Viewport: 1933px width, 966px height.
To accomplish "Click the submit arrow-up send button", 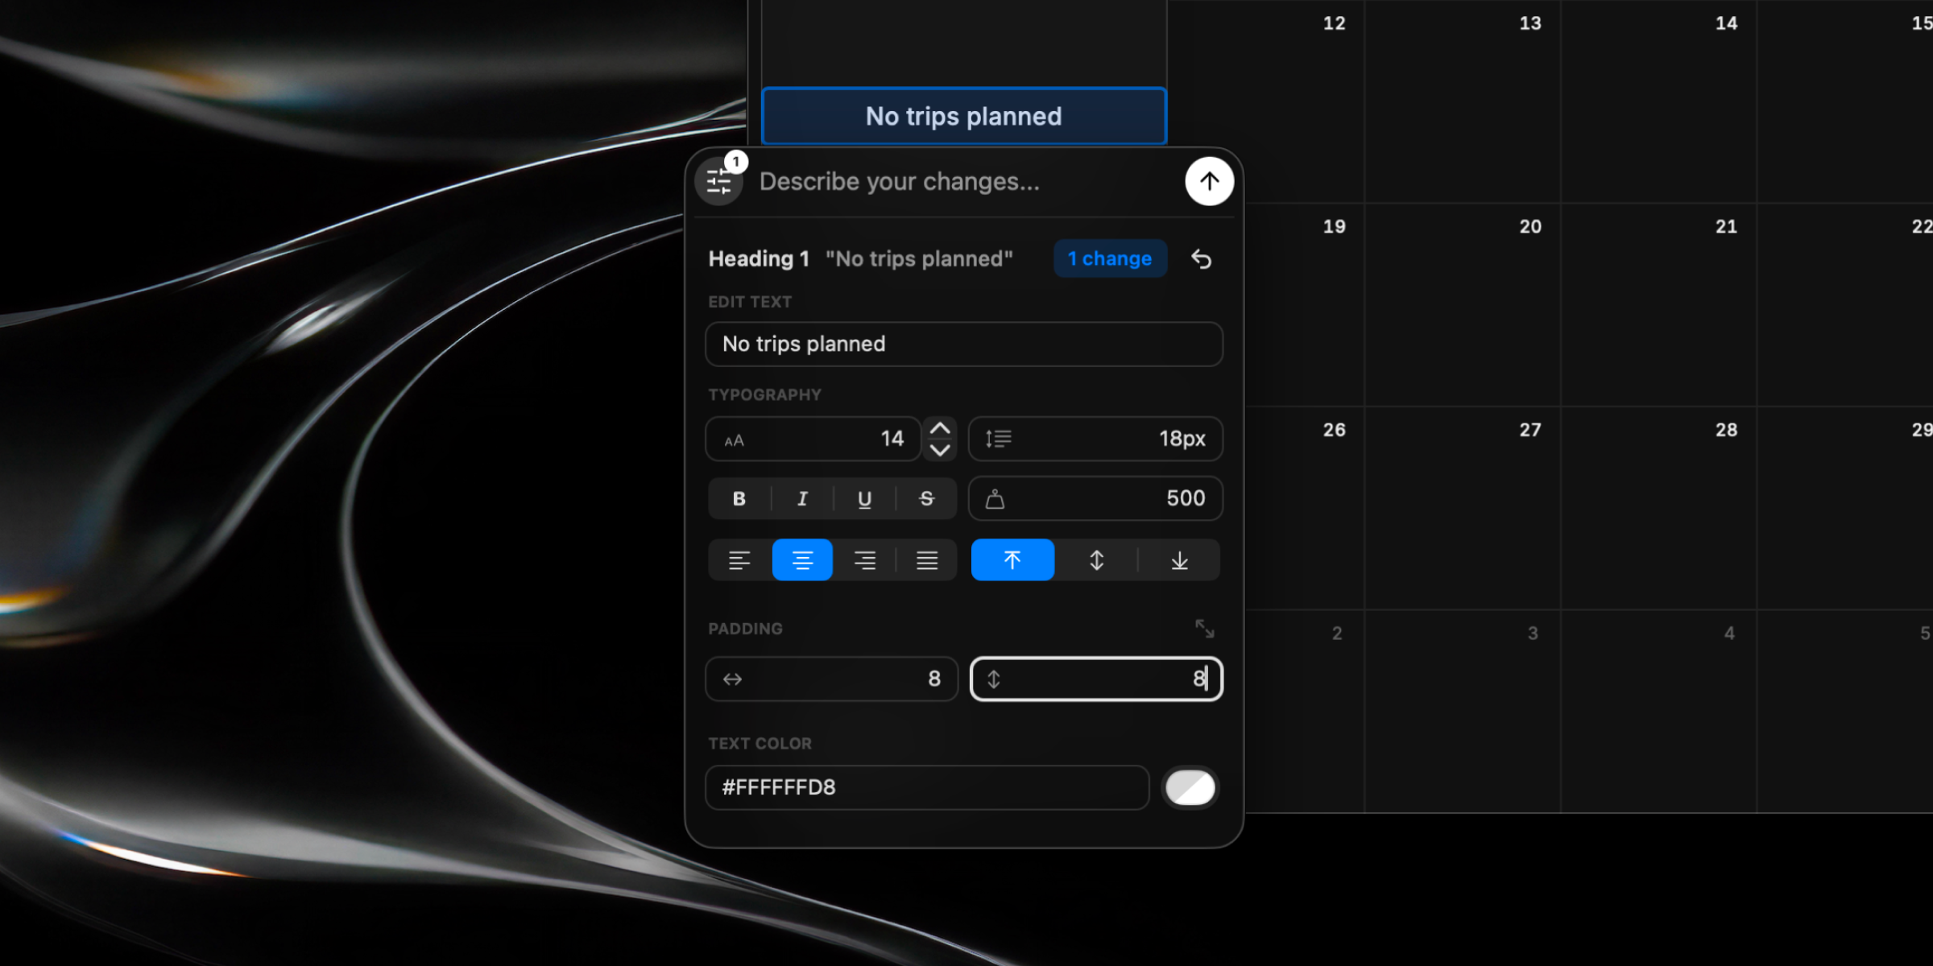I will click(1209, 182).
